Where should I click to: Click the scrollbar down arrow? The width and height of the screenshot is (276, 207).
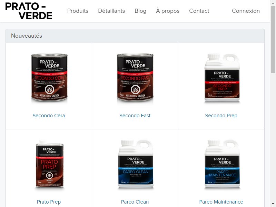(273, 204)
